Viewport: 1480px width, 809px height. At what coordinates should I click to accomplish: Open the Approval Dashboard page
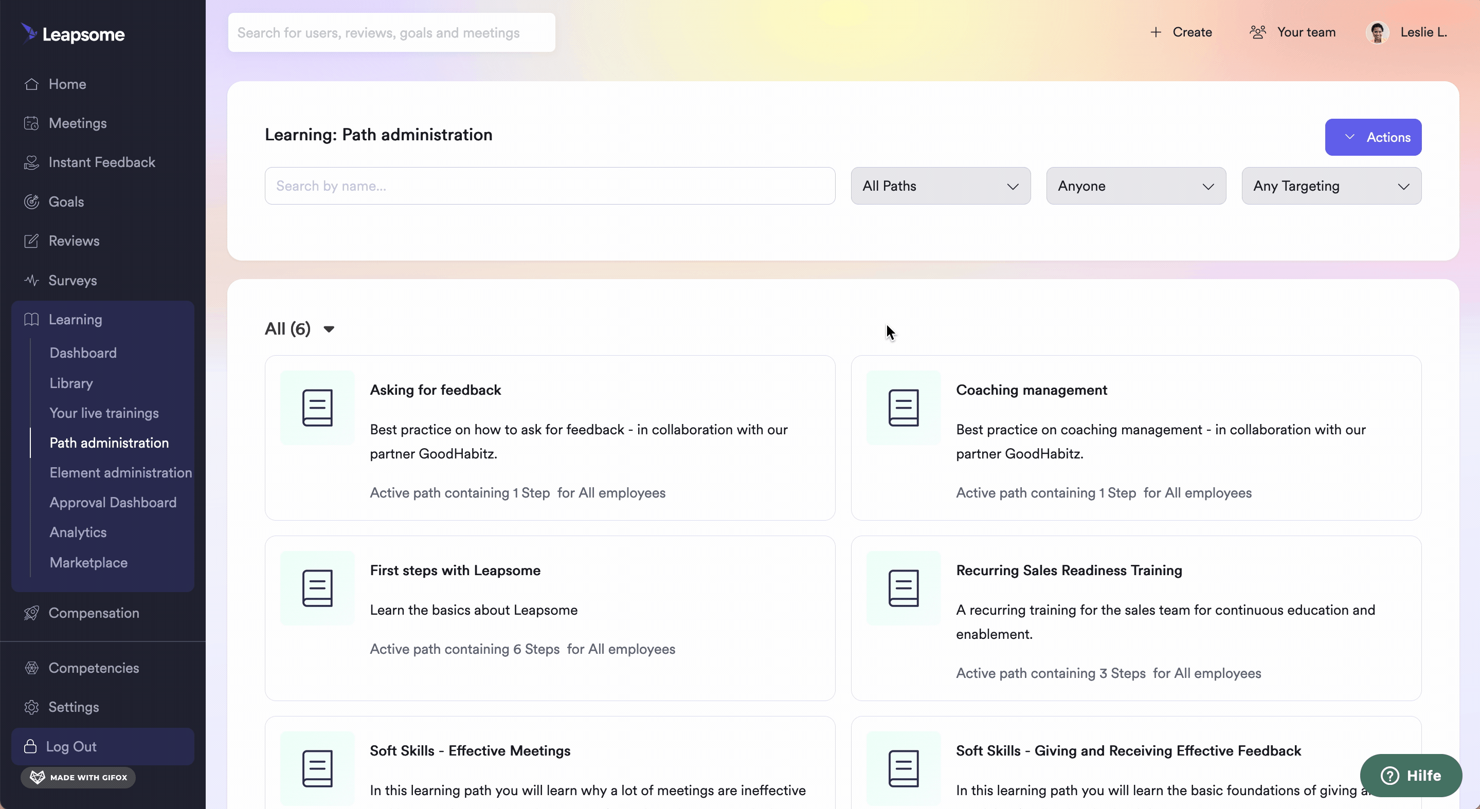[x=113, y=502]
